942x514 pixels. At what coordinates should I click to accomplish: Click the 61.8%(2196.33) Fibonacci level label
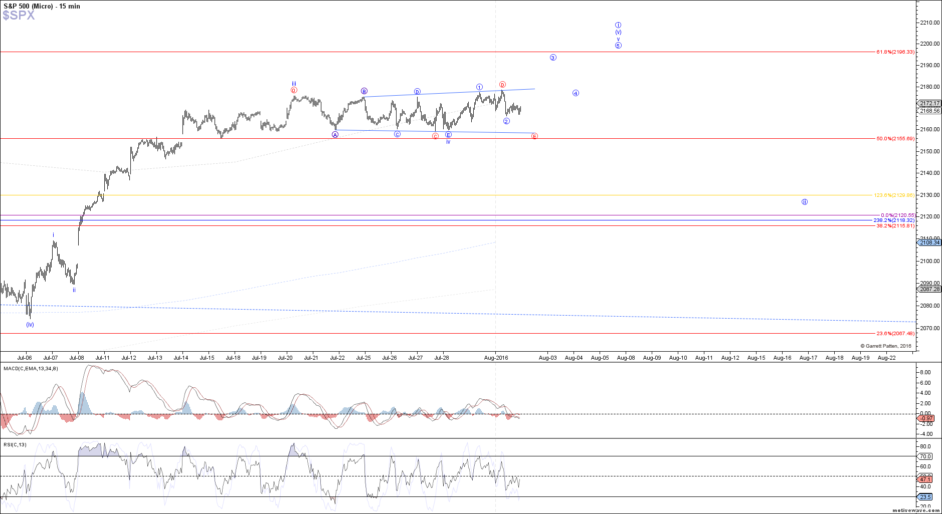pyautogui.click(x=895, y=52)
